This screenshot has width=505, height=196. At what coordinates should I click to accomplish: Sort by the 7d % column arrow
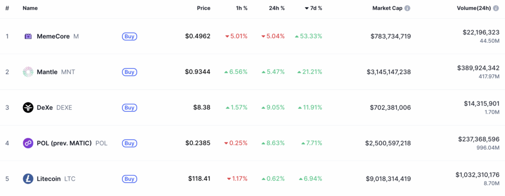pyautogui.click(x=307, y=8)
